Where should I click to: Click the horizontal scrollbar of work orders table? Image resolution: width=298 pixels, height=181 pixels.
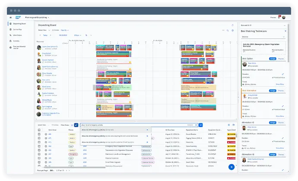[75, 168]
